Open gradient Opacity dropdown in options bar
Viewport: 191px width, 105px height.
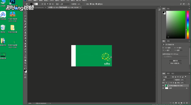(x=82, y=4)
